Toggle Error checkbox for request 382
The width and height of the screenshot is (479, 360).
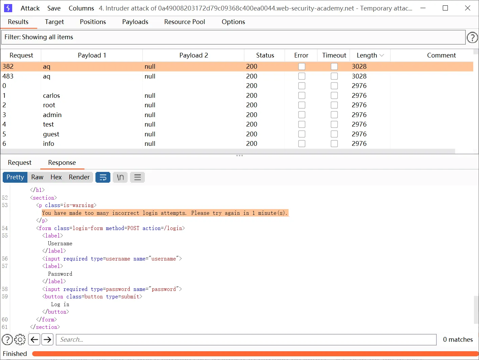302,67
